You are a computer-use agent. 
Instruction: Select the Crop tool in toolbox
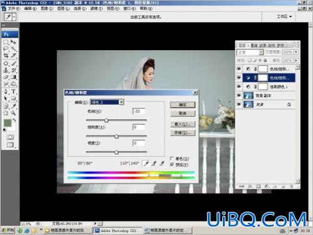pyautogui.click(x=6, y=55)
